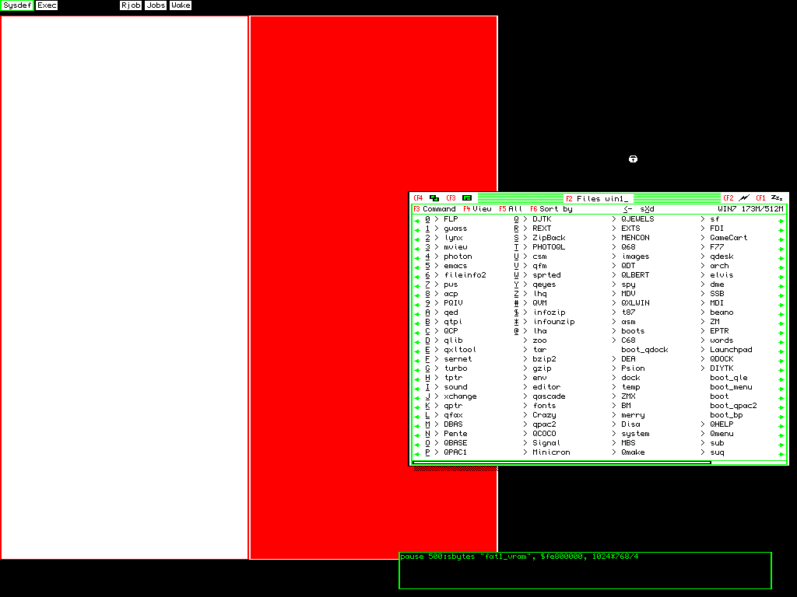The height and width of the screenshot is (597, 797).
Task: Click the CF2 wake lightning icon
Action: [744, 198]
